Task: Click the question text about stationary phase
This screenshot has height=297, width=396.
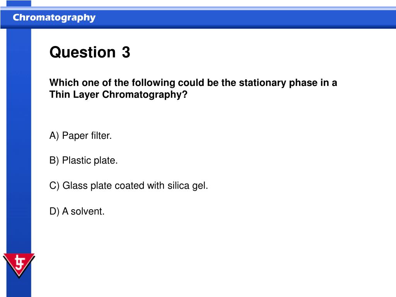Action: click(x=193, y=89)
